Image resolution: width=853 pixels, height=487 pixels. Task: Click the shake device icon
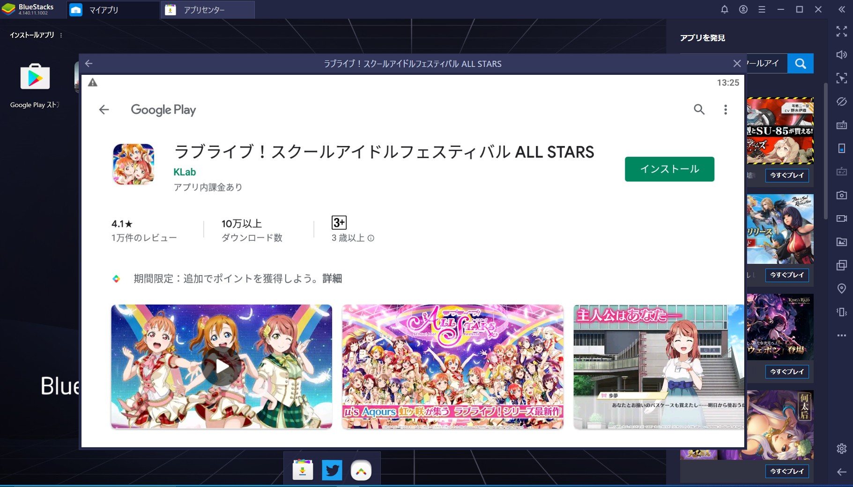pyautogui.click(x=841, y=312)
